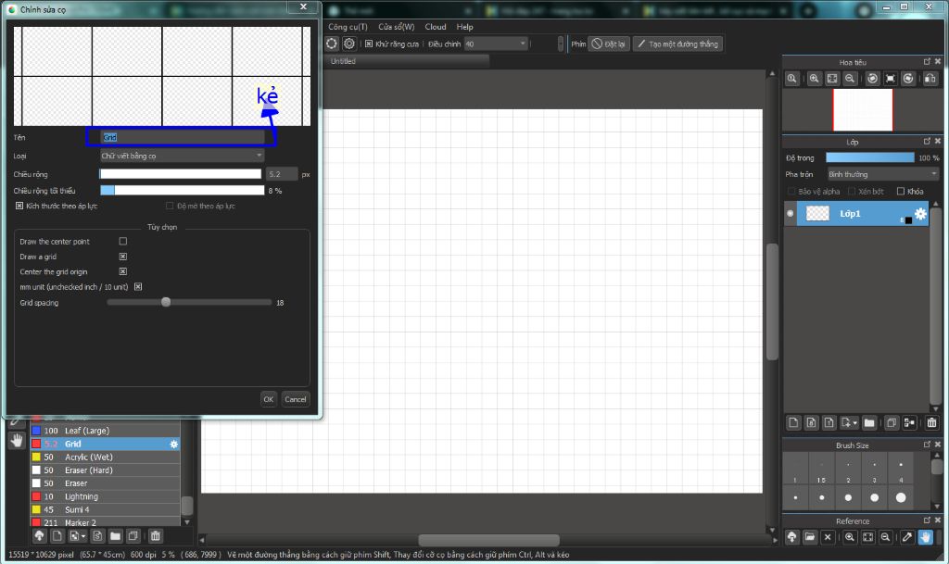Screen dimensions: 949x564
Task: Zoom in on Navigator panel
Action: coord(814,79)
